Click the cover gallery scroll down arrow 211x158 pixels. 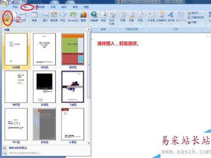(89, 143)
